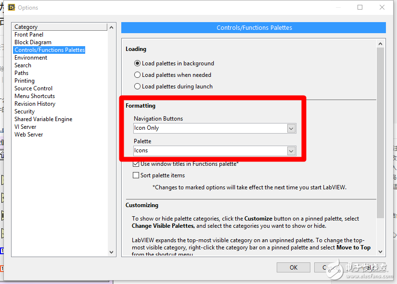Select Paths category
Image resolution: width=397 pixels, height=284 pixels.
[21, 73]
